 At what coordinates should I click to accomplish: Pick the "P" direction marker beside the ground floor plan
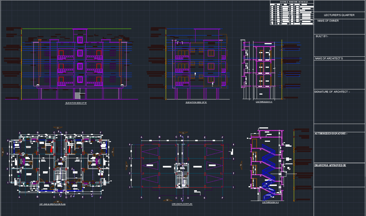tap(241, 165)
